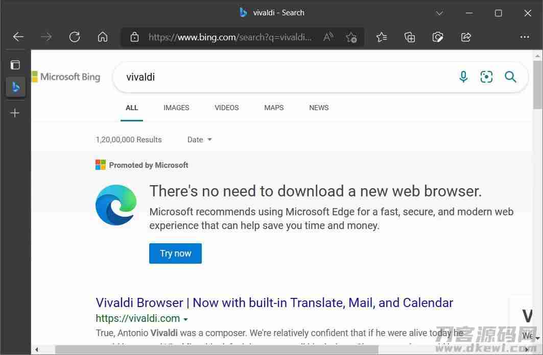Click the https://vivaldi.com green URL
The image size is (543, 355).
point(138,318)
